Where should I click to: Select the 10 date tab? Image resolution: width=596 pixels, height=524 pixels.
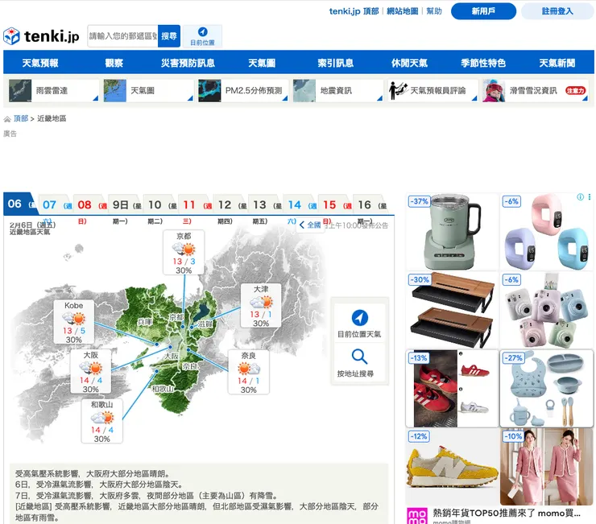[161, 204]
